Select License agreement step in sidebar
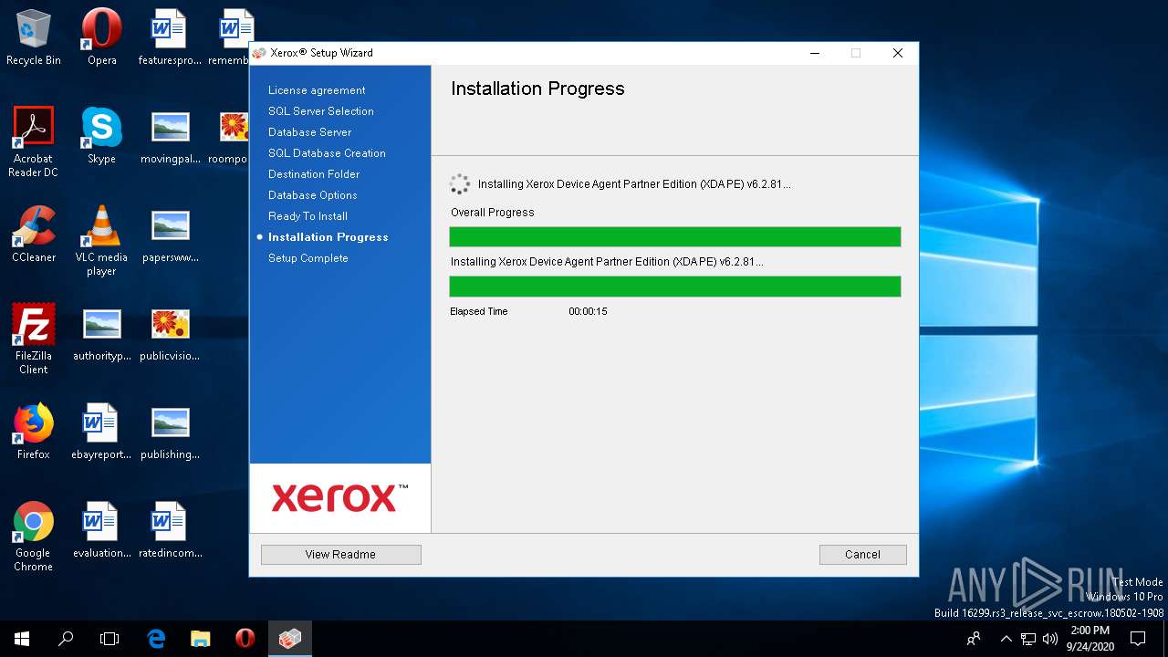Viewport: 1168px width, 657px height. coord(317,90)
